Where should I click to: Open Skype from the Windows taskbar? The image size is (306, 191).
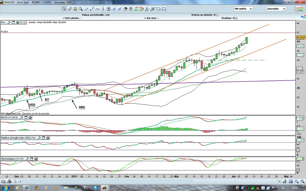[x=95, y=188]
